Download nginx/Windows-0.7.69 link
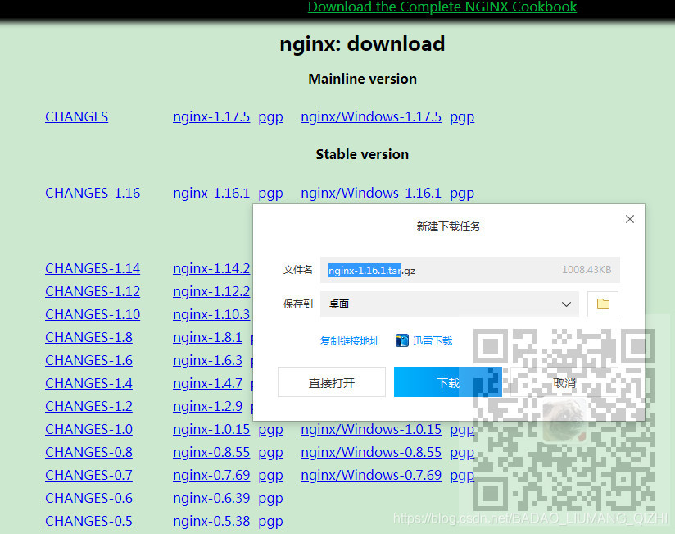 coord(371,475)
